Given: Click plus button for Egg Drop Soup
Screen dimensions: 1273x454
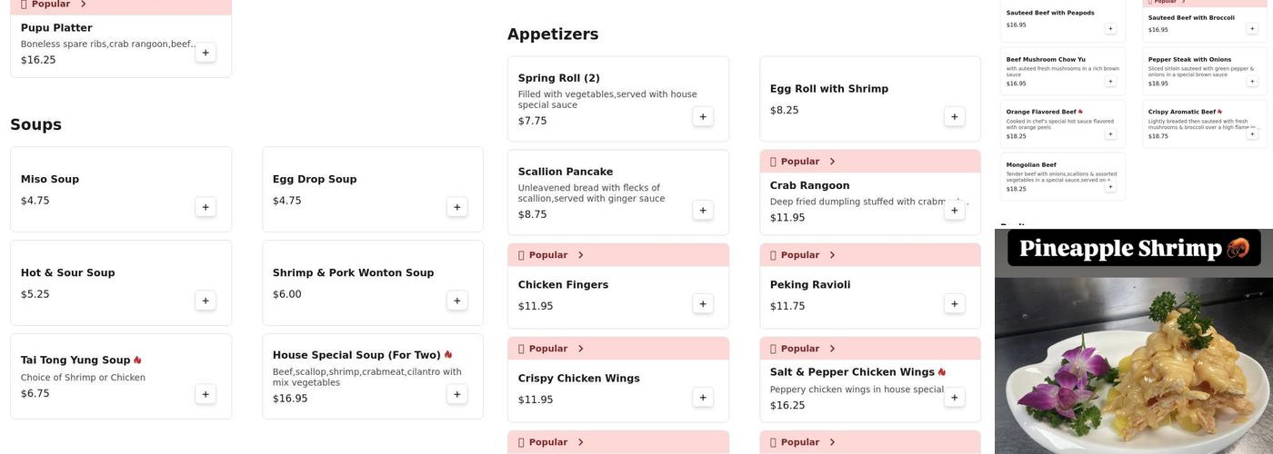Looking at the screenshot, I should (x=456, y=207).
